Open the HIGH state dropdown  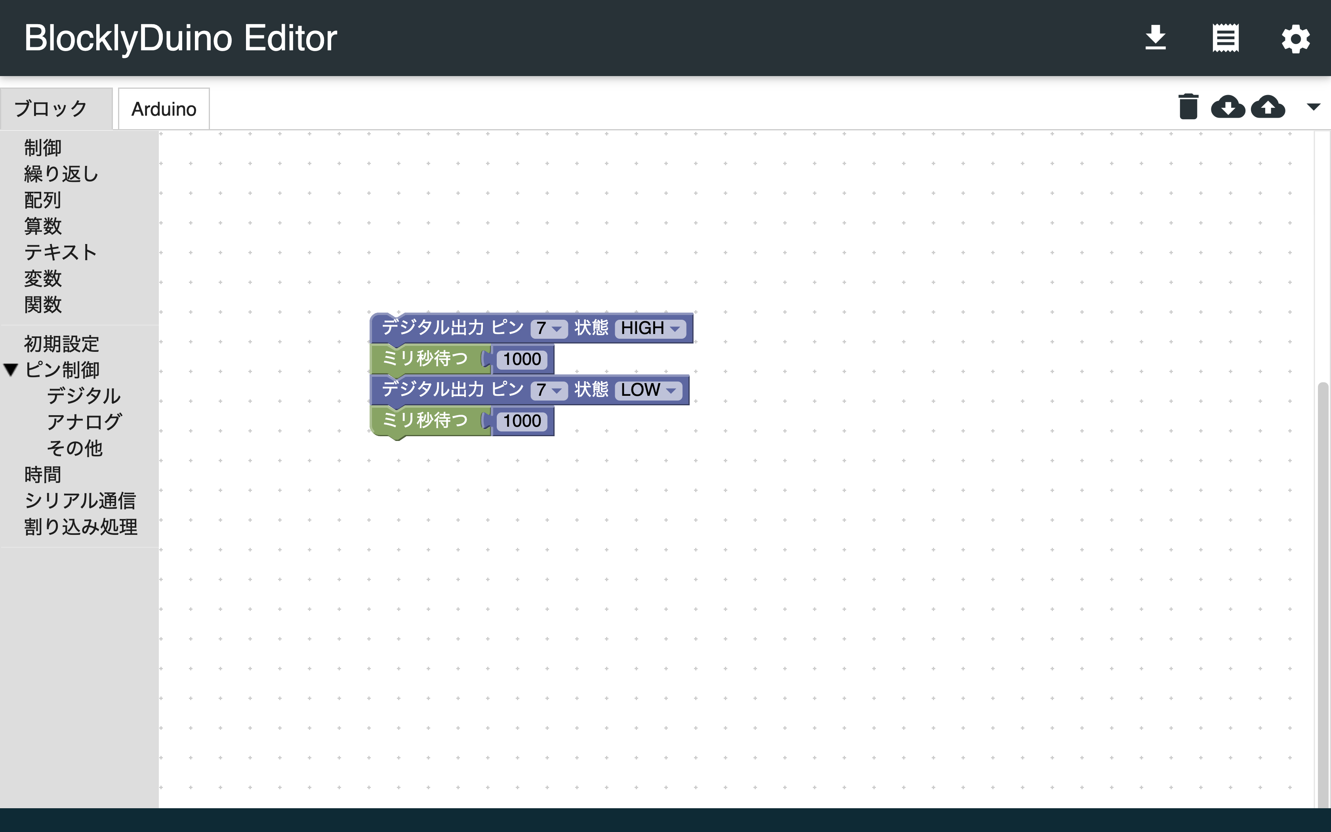click(650, 328)
